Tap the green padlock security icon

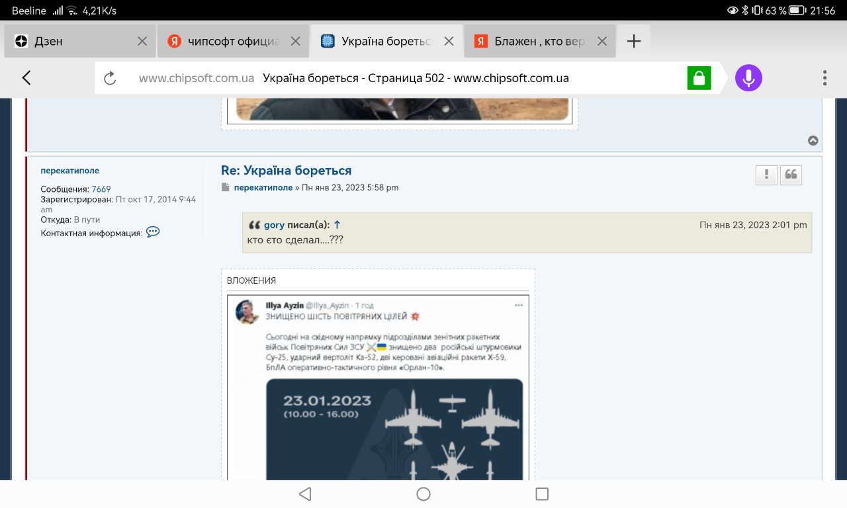point(698,78)
